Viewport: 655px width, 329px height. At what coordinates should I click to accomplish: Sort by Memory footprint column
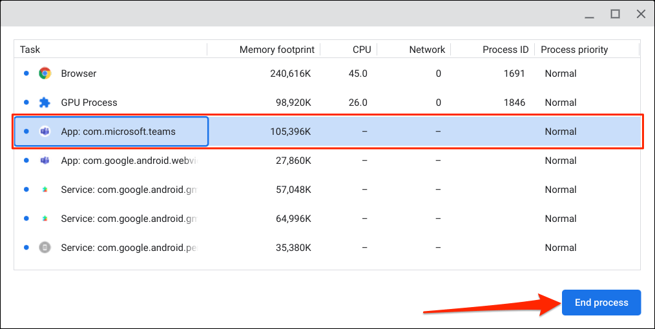[276, 50]
